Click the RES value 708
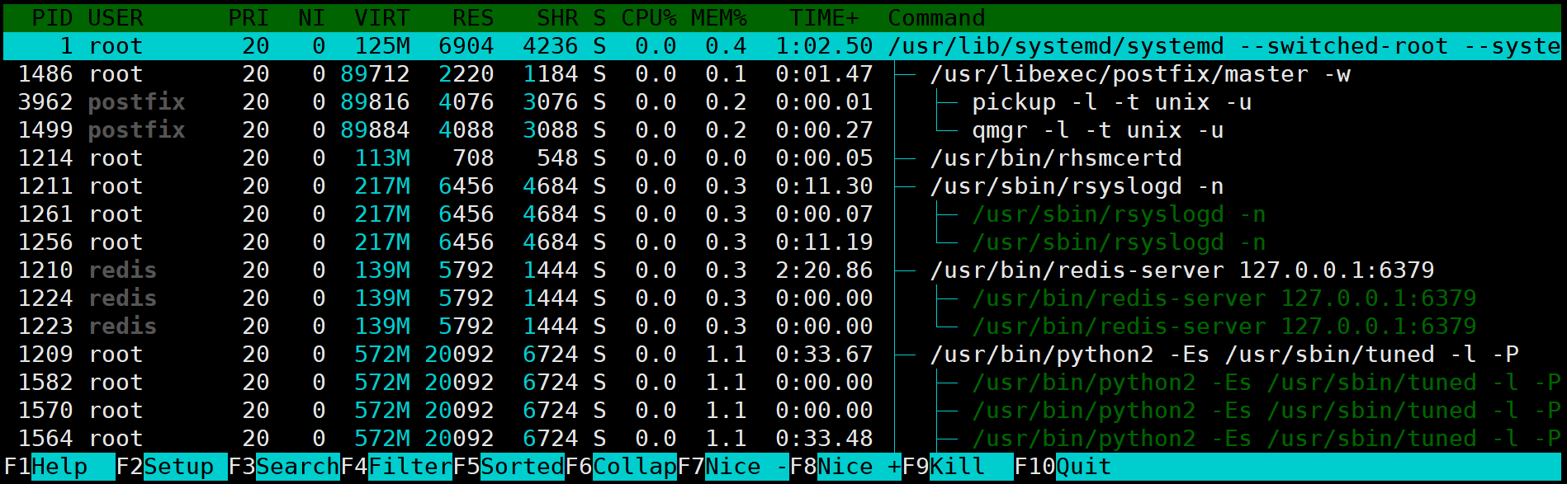This screenshot has height=484, width=1567. tap(473, 158)
